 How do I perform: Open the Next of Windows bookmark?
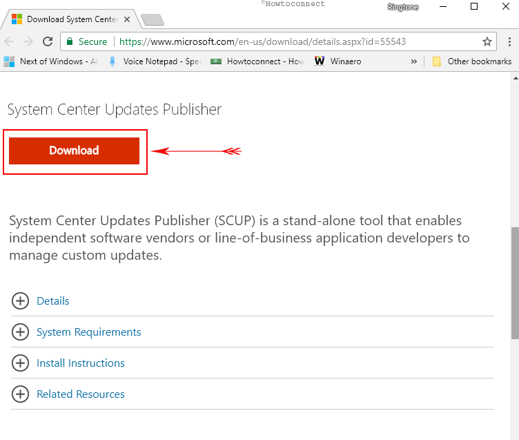point(50,61)
